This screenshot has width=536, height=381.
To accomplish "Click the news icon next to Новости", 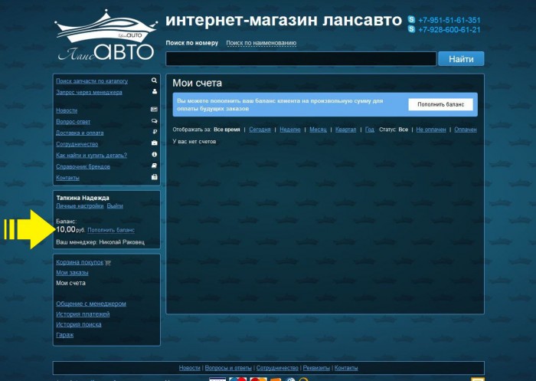I will coord(154,110).
